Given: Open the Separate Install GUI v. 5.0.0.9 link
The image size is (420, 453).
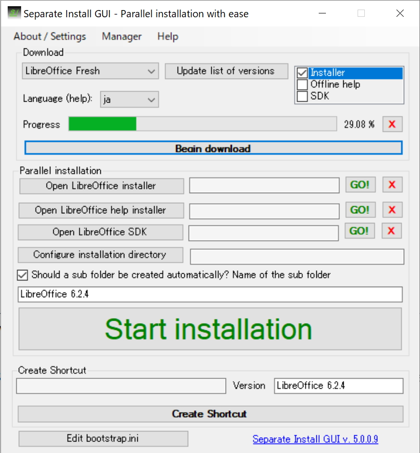Looking at the screenshot, I should pyautogui.click(x=315, y=439).
